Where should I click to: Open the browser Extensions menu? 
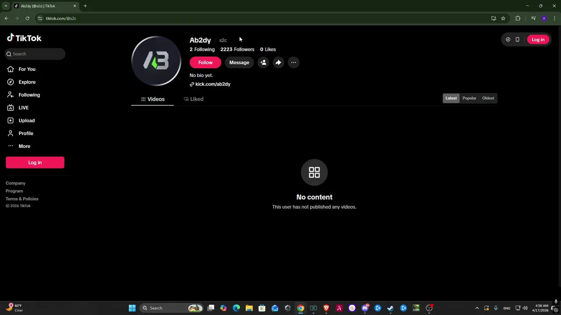tap(518, 18)
